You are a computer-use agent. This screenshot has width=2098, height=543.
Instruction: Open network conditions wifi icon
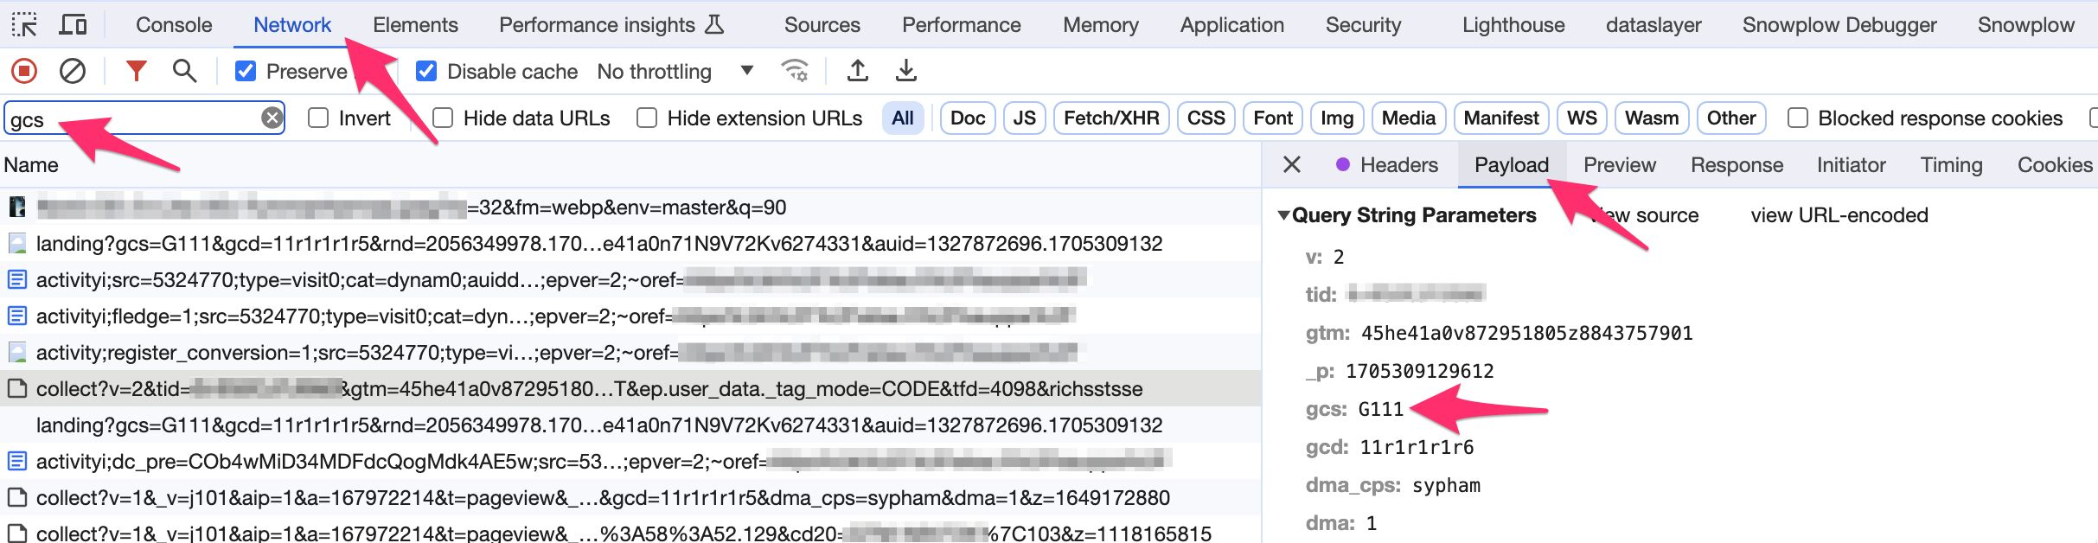click(795, 71)
